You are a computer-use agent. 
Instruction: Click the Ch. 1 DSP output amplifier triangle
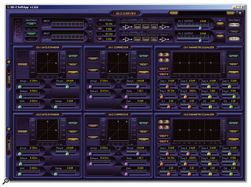(164, 27)
